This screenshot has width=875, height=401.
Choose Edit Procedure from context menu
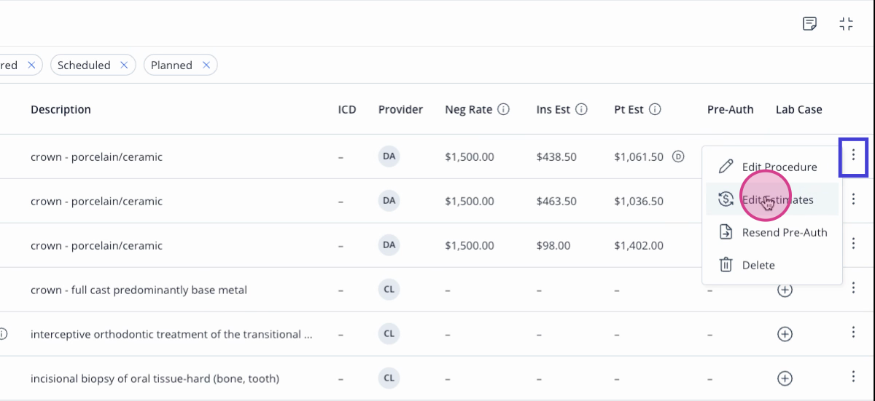pyautogui.click(x=772, y=167)
